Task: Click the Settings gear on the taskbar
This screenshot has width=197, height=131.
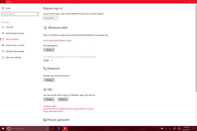Action: coord(65,129)
